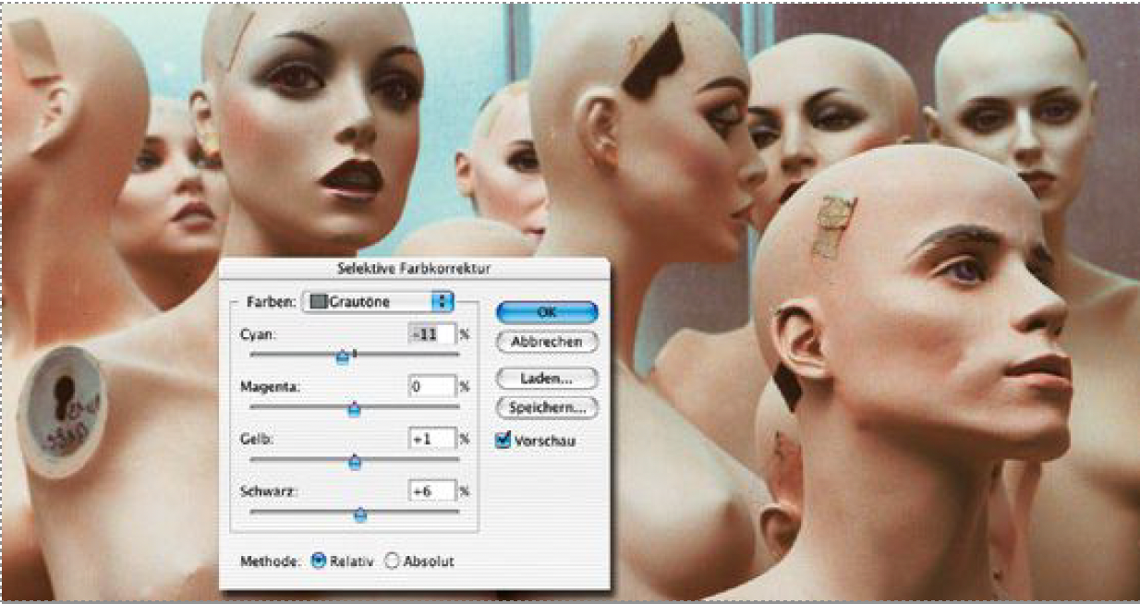Click the Abbrechen button
This screenshot has height=604, width=1140.
547,342
